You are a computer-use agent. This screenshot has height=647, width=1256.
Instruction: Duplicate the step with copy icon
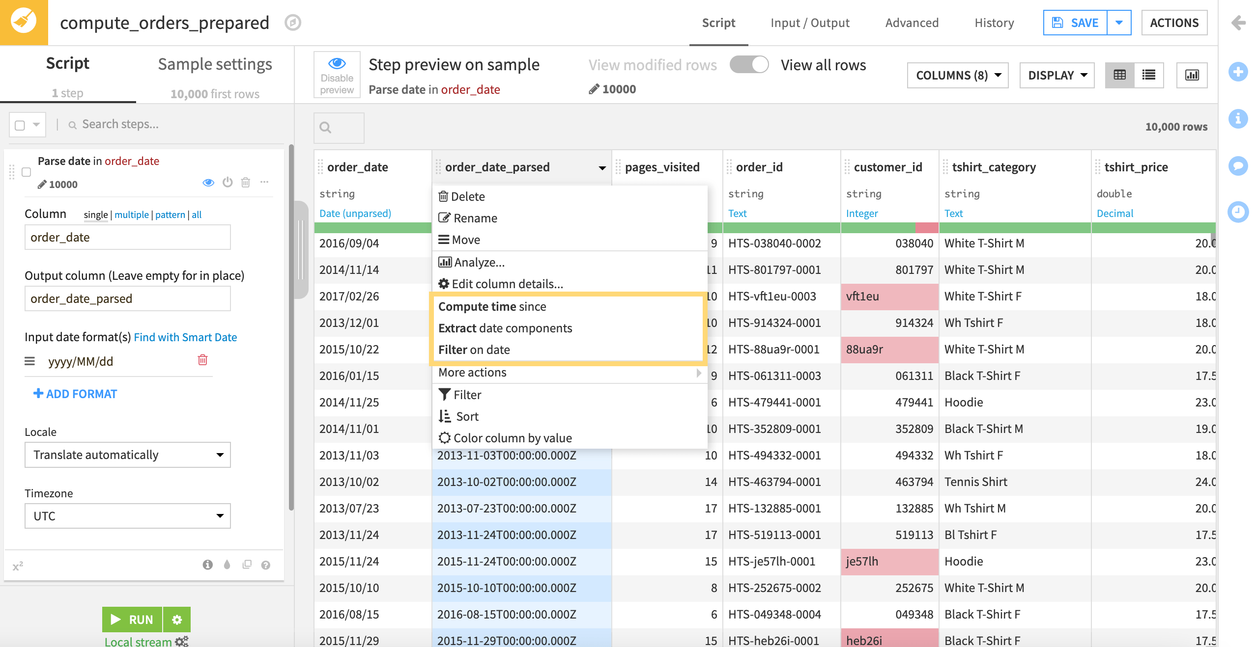click(247, 565)
